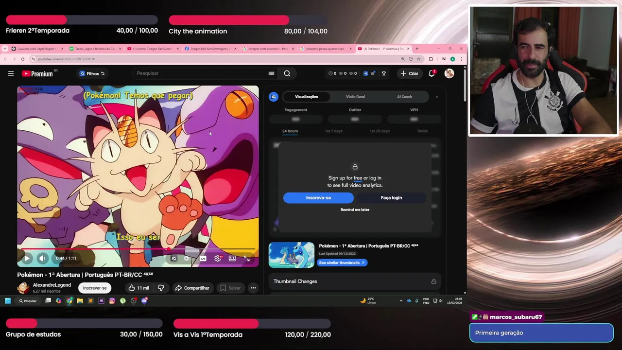
Task: Click Remind me later link
Action: tap(355, 210)
